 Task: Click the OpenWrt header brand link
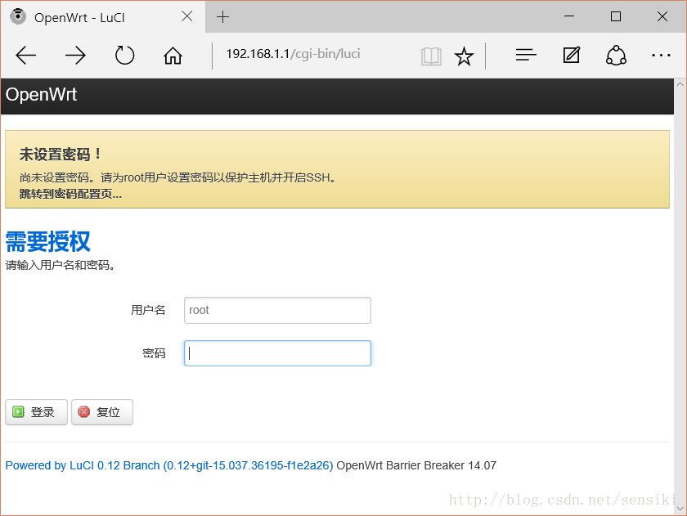click(x=41, y=95)
